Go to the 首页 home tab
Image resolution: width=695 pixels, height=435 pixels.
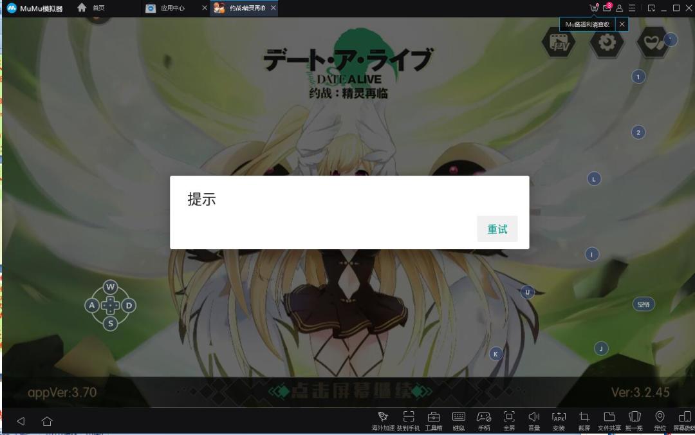(91, 8)
